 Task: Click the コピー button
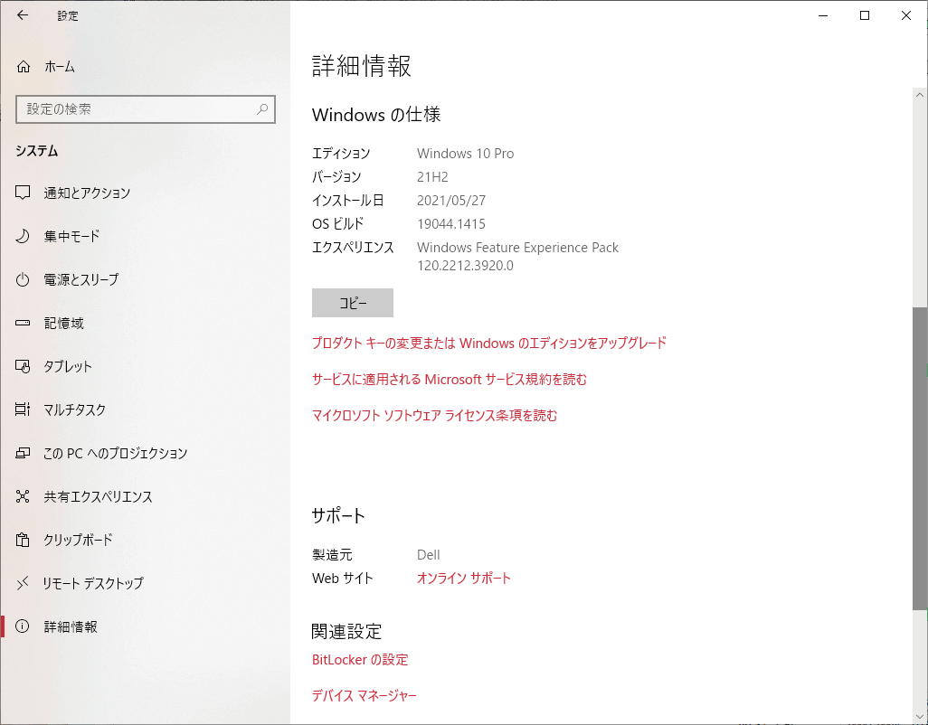click(353, 303)
